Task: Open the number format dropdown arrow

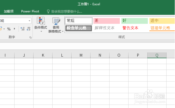Action: tap(29, 21)
